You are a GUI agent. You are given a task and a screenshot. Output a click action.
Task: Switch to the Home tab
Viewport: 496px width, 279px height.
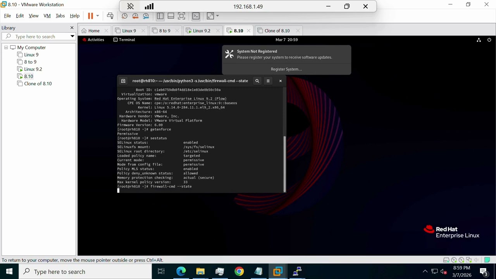pyautogui.click(x=93, y=31)
